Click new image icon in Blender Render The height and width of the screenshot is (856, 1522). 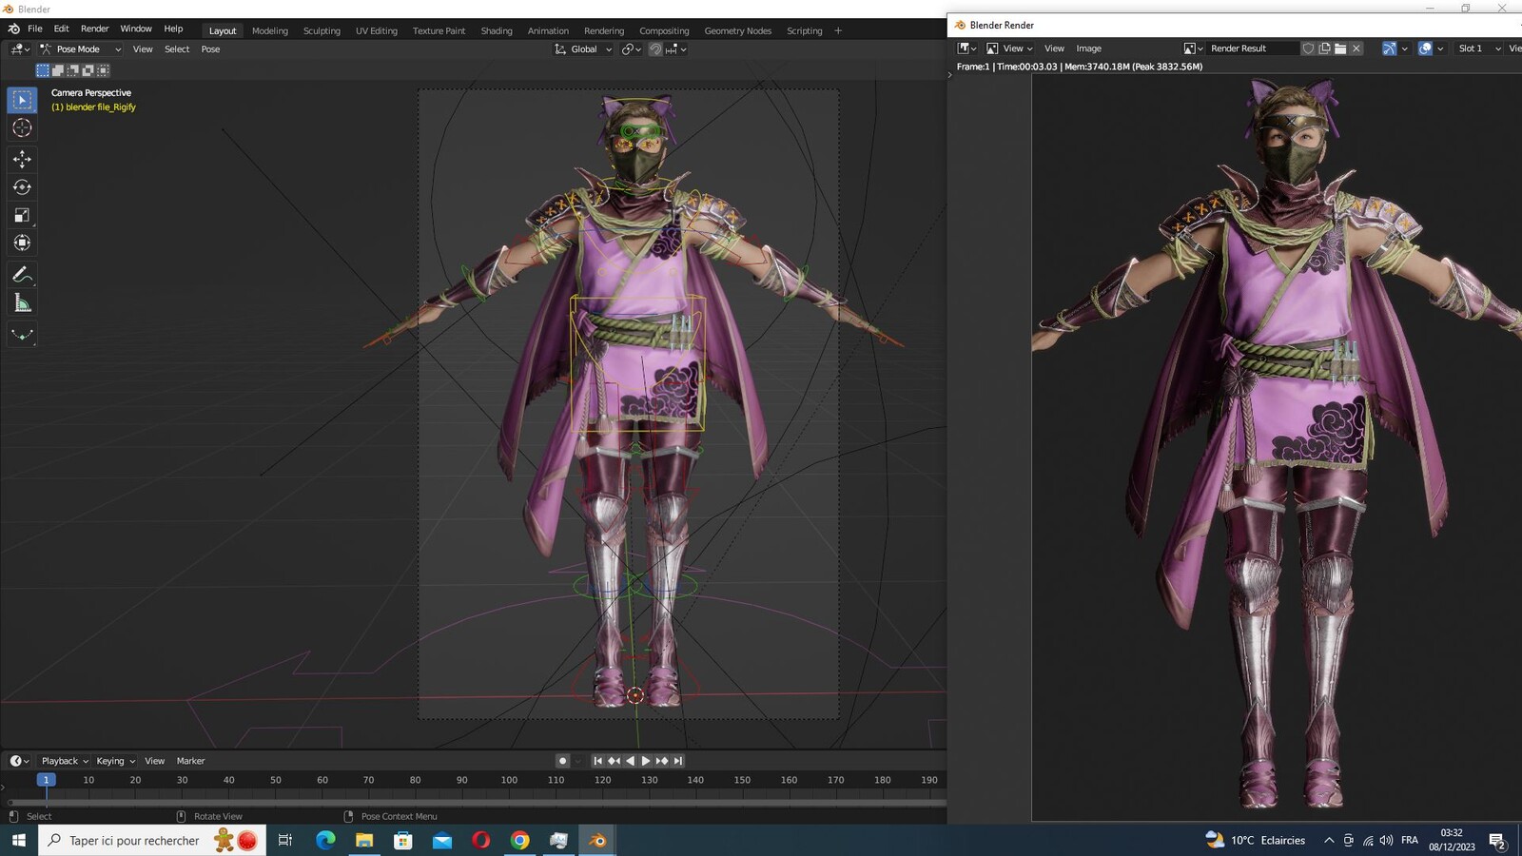point(1324,49)
